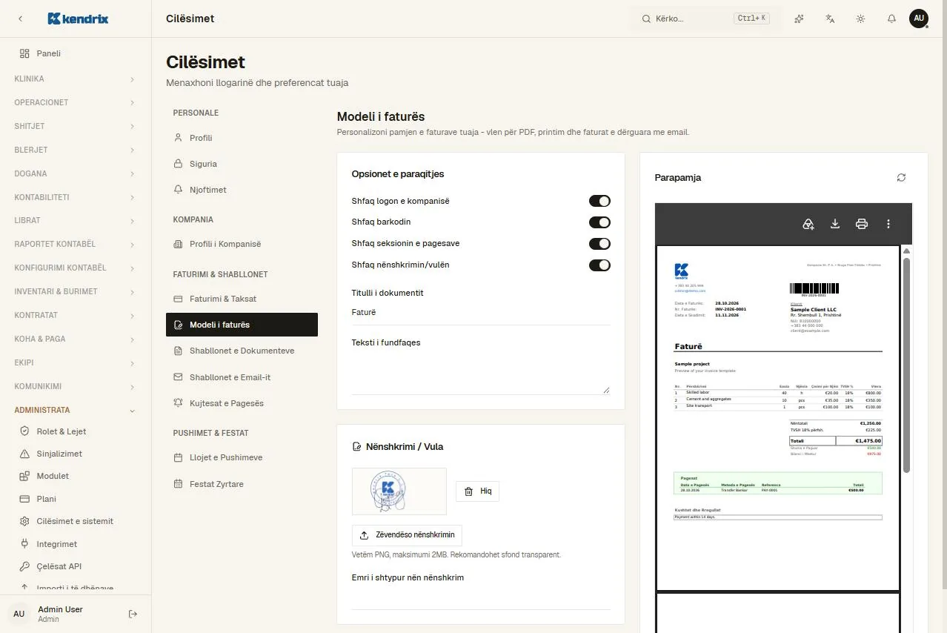Open the AU user avatar menu
The width and height of the screenshot is (947, 633).
tap(919, 19)
